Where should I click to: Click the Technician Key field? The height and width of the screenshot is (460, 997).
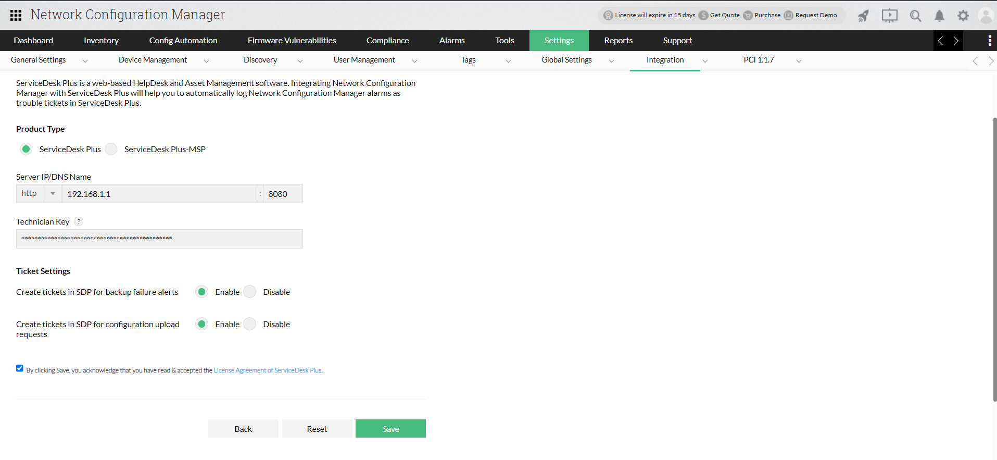point(159,239)
